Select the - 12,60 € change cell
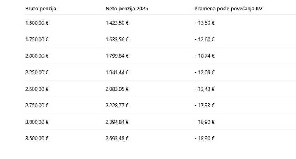Viewport: 296px width, 159px height. (x=204, y=40)
